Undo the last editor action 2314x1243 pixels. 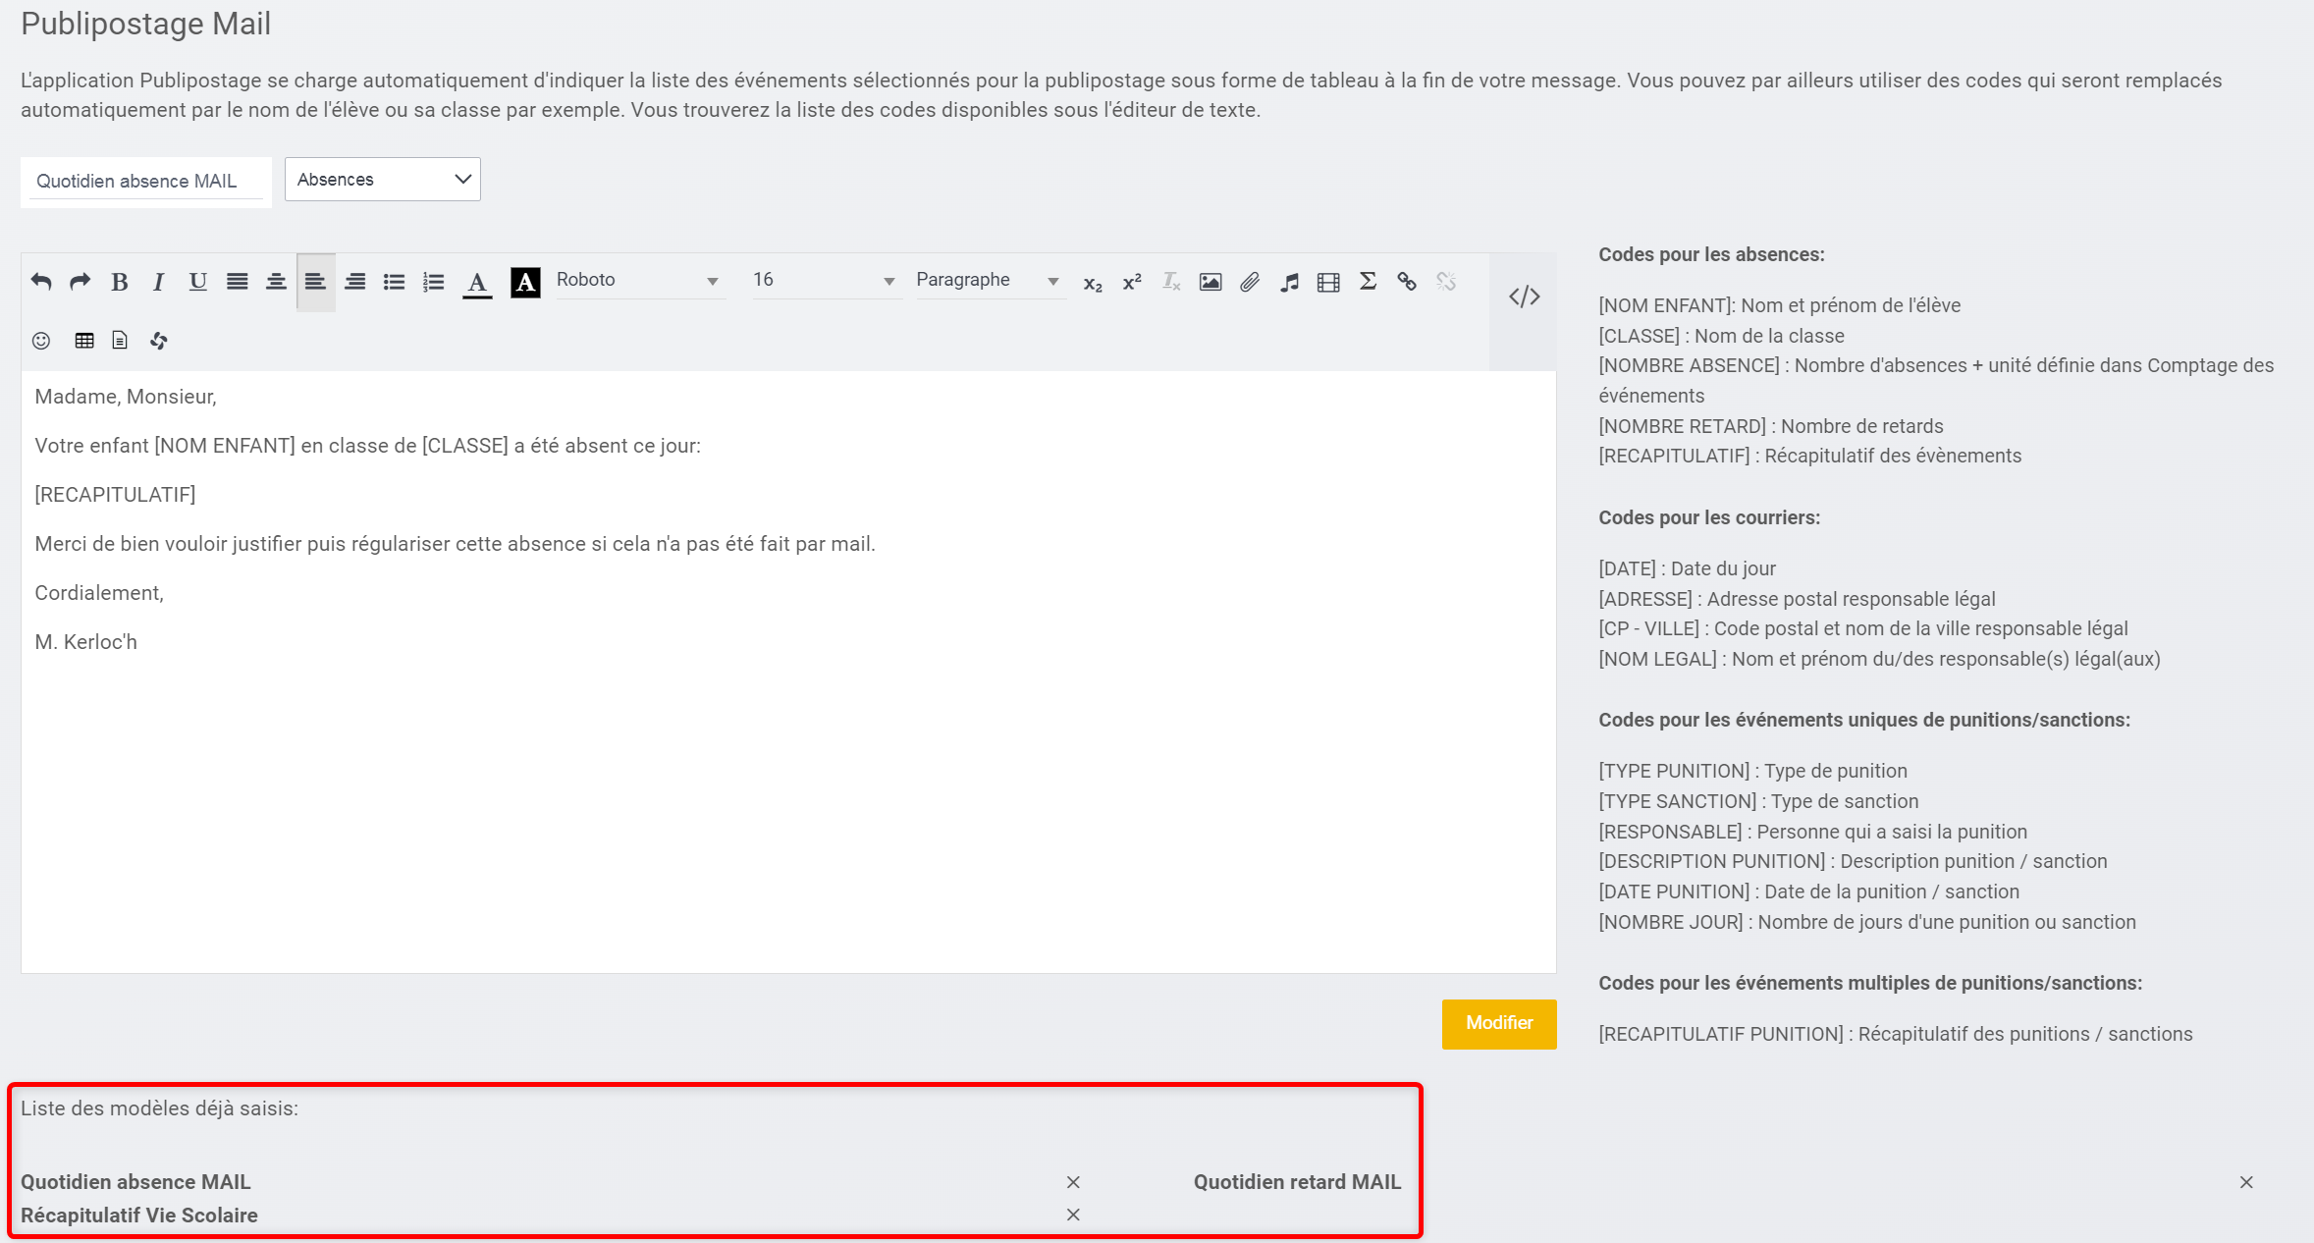tap(41, 282)
